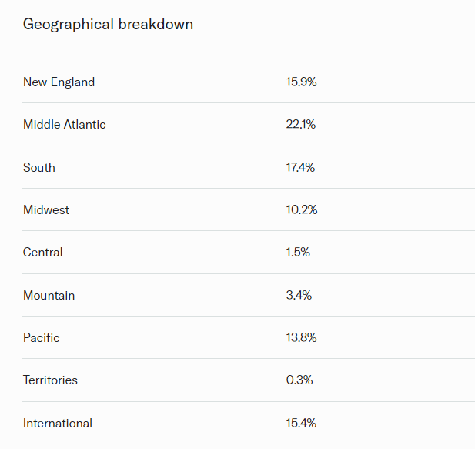Select the Midwest region label
The height and width of the screenshot is (449, 475).
[x=46, y=210]
